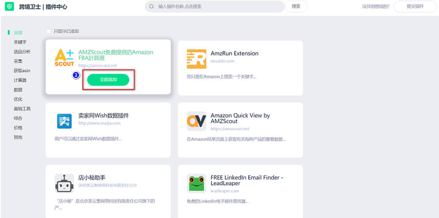Enable the 只显示已添加 checkbox

click(x=49, y=31)
